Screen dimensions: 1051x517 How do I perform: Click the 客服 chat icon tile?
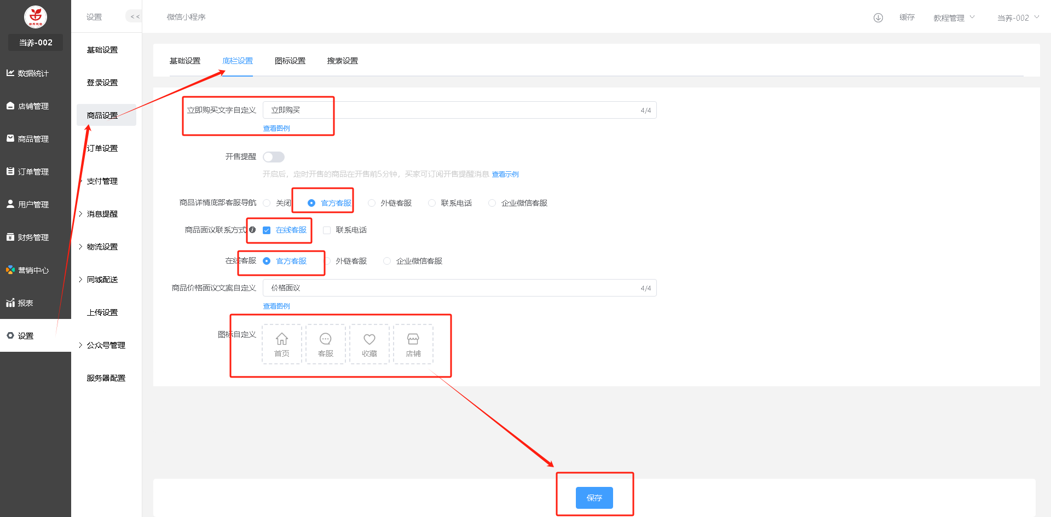pos(326,344)
